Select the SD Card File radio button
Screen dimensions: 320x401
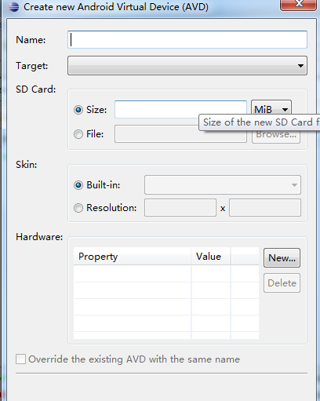point(78,134)
